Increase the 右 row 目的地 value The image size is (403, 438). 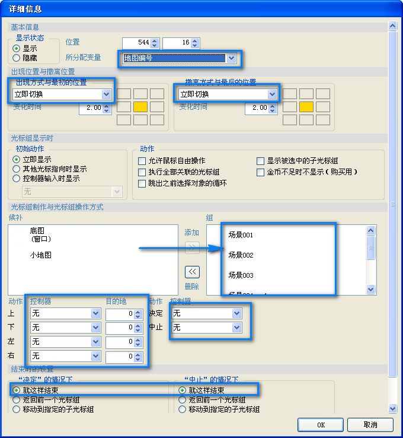pyautogui.click(x=137, y=354)
